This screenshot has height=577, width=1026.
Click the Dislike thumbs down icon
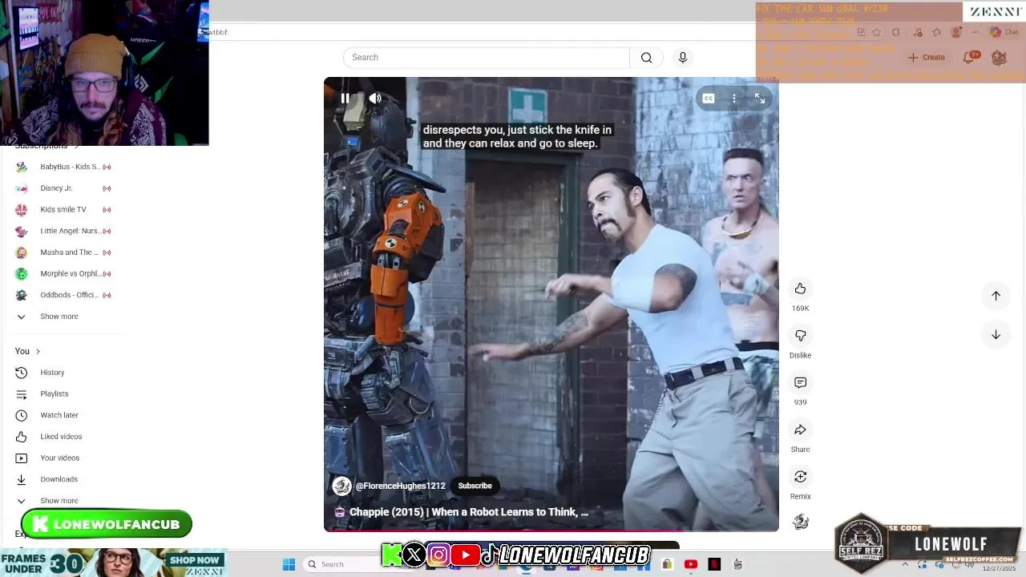point(800,336)
